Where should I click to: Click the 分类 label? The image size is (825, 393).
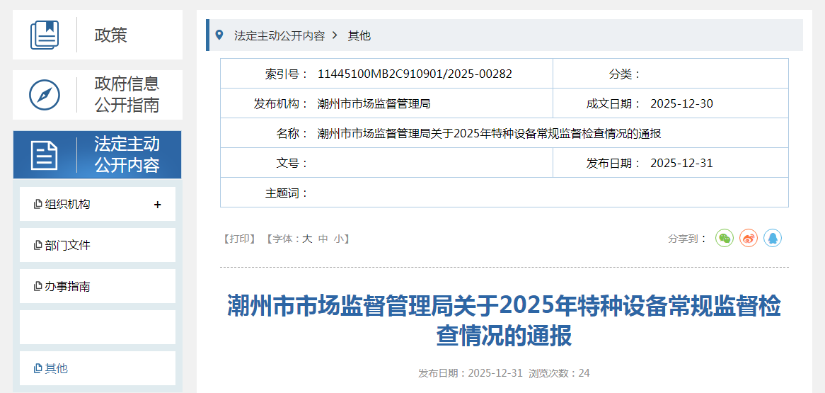tap(625, 74)
